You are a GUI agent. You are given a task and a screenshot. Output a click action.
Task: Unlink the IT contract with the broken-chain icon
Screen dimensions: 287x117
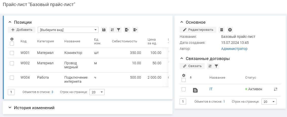point(276,89)
